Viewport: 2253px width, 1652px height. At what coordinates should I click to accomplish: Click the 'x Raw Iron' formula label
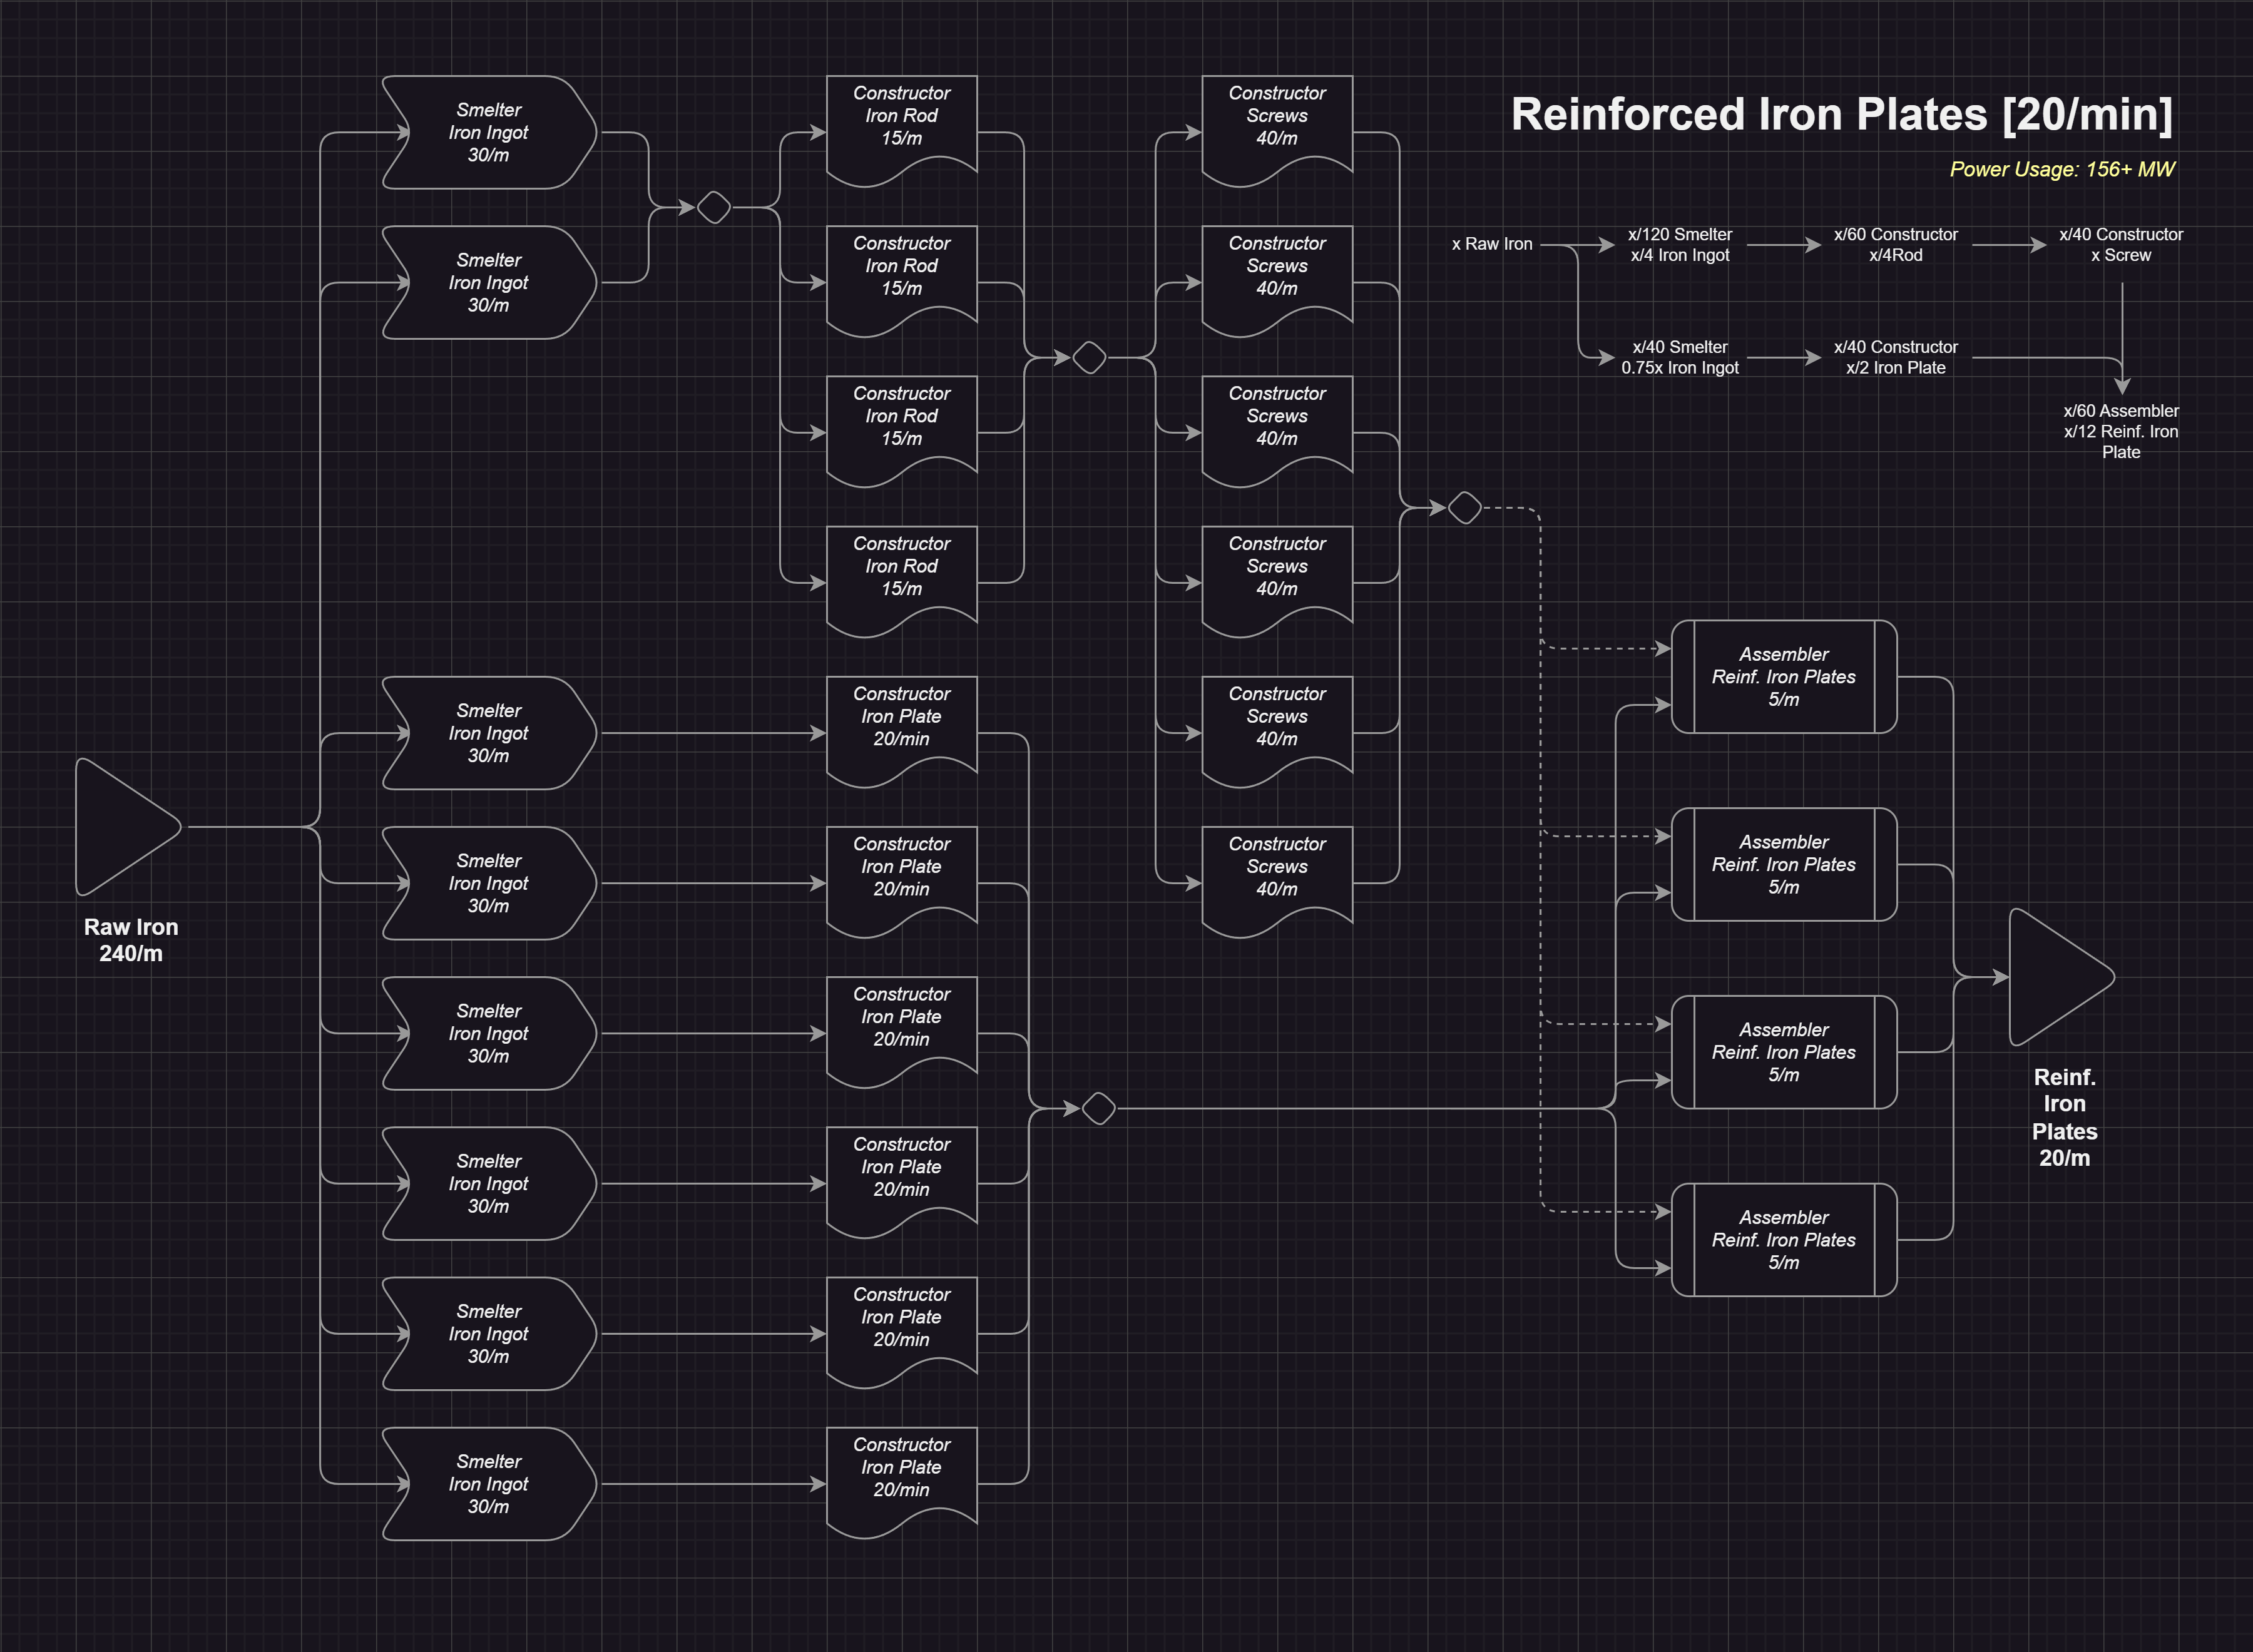(1491, 244)
